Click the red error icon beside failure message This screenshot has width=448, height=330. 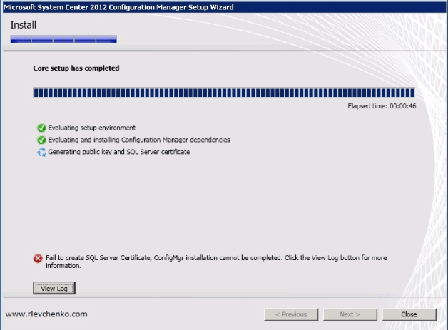[x=38, y=258]
